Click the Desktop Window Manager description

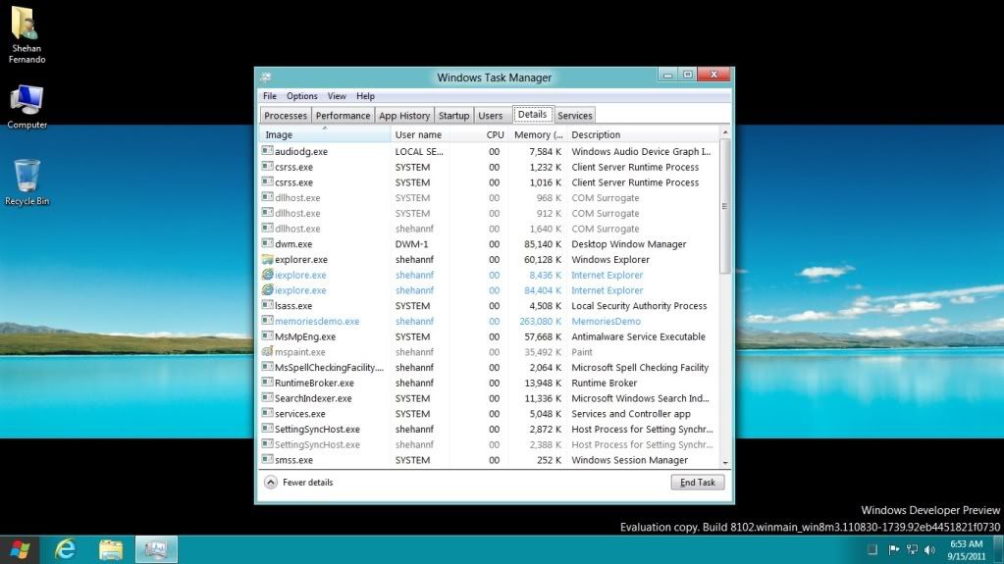point(629,244)
